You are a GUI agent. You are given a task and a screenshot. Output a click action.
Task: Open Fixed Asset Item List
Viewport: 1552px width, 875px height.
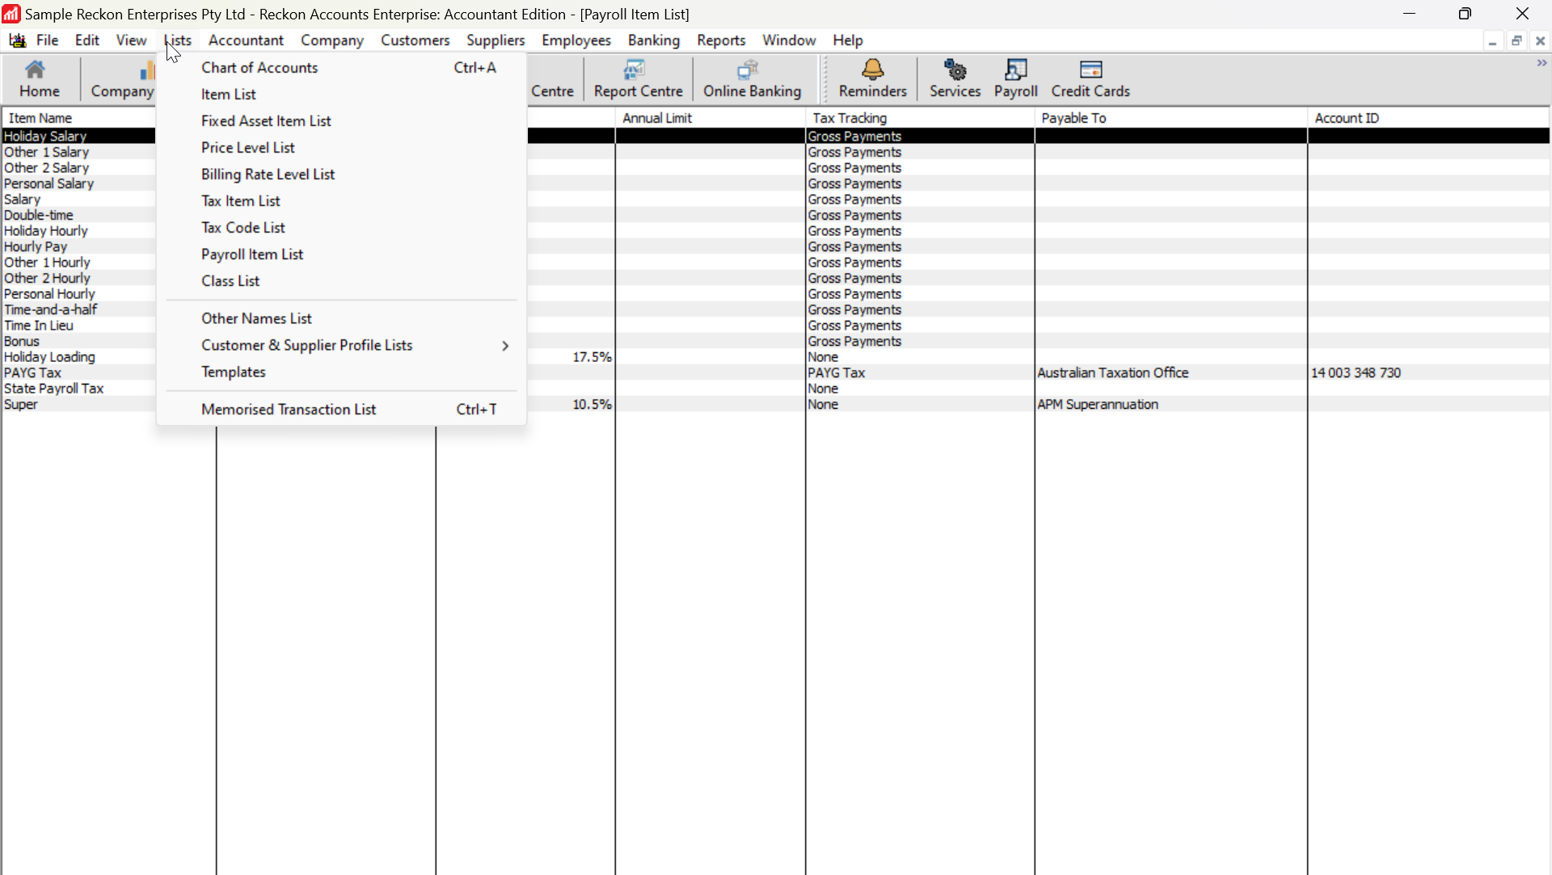341,121
